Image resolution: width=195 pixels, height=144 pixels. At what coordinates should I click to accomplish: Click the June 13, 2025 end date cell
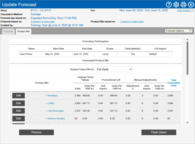point(87,54)
